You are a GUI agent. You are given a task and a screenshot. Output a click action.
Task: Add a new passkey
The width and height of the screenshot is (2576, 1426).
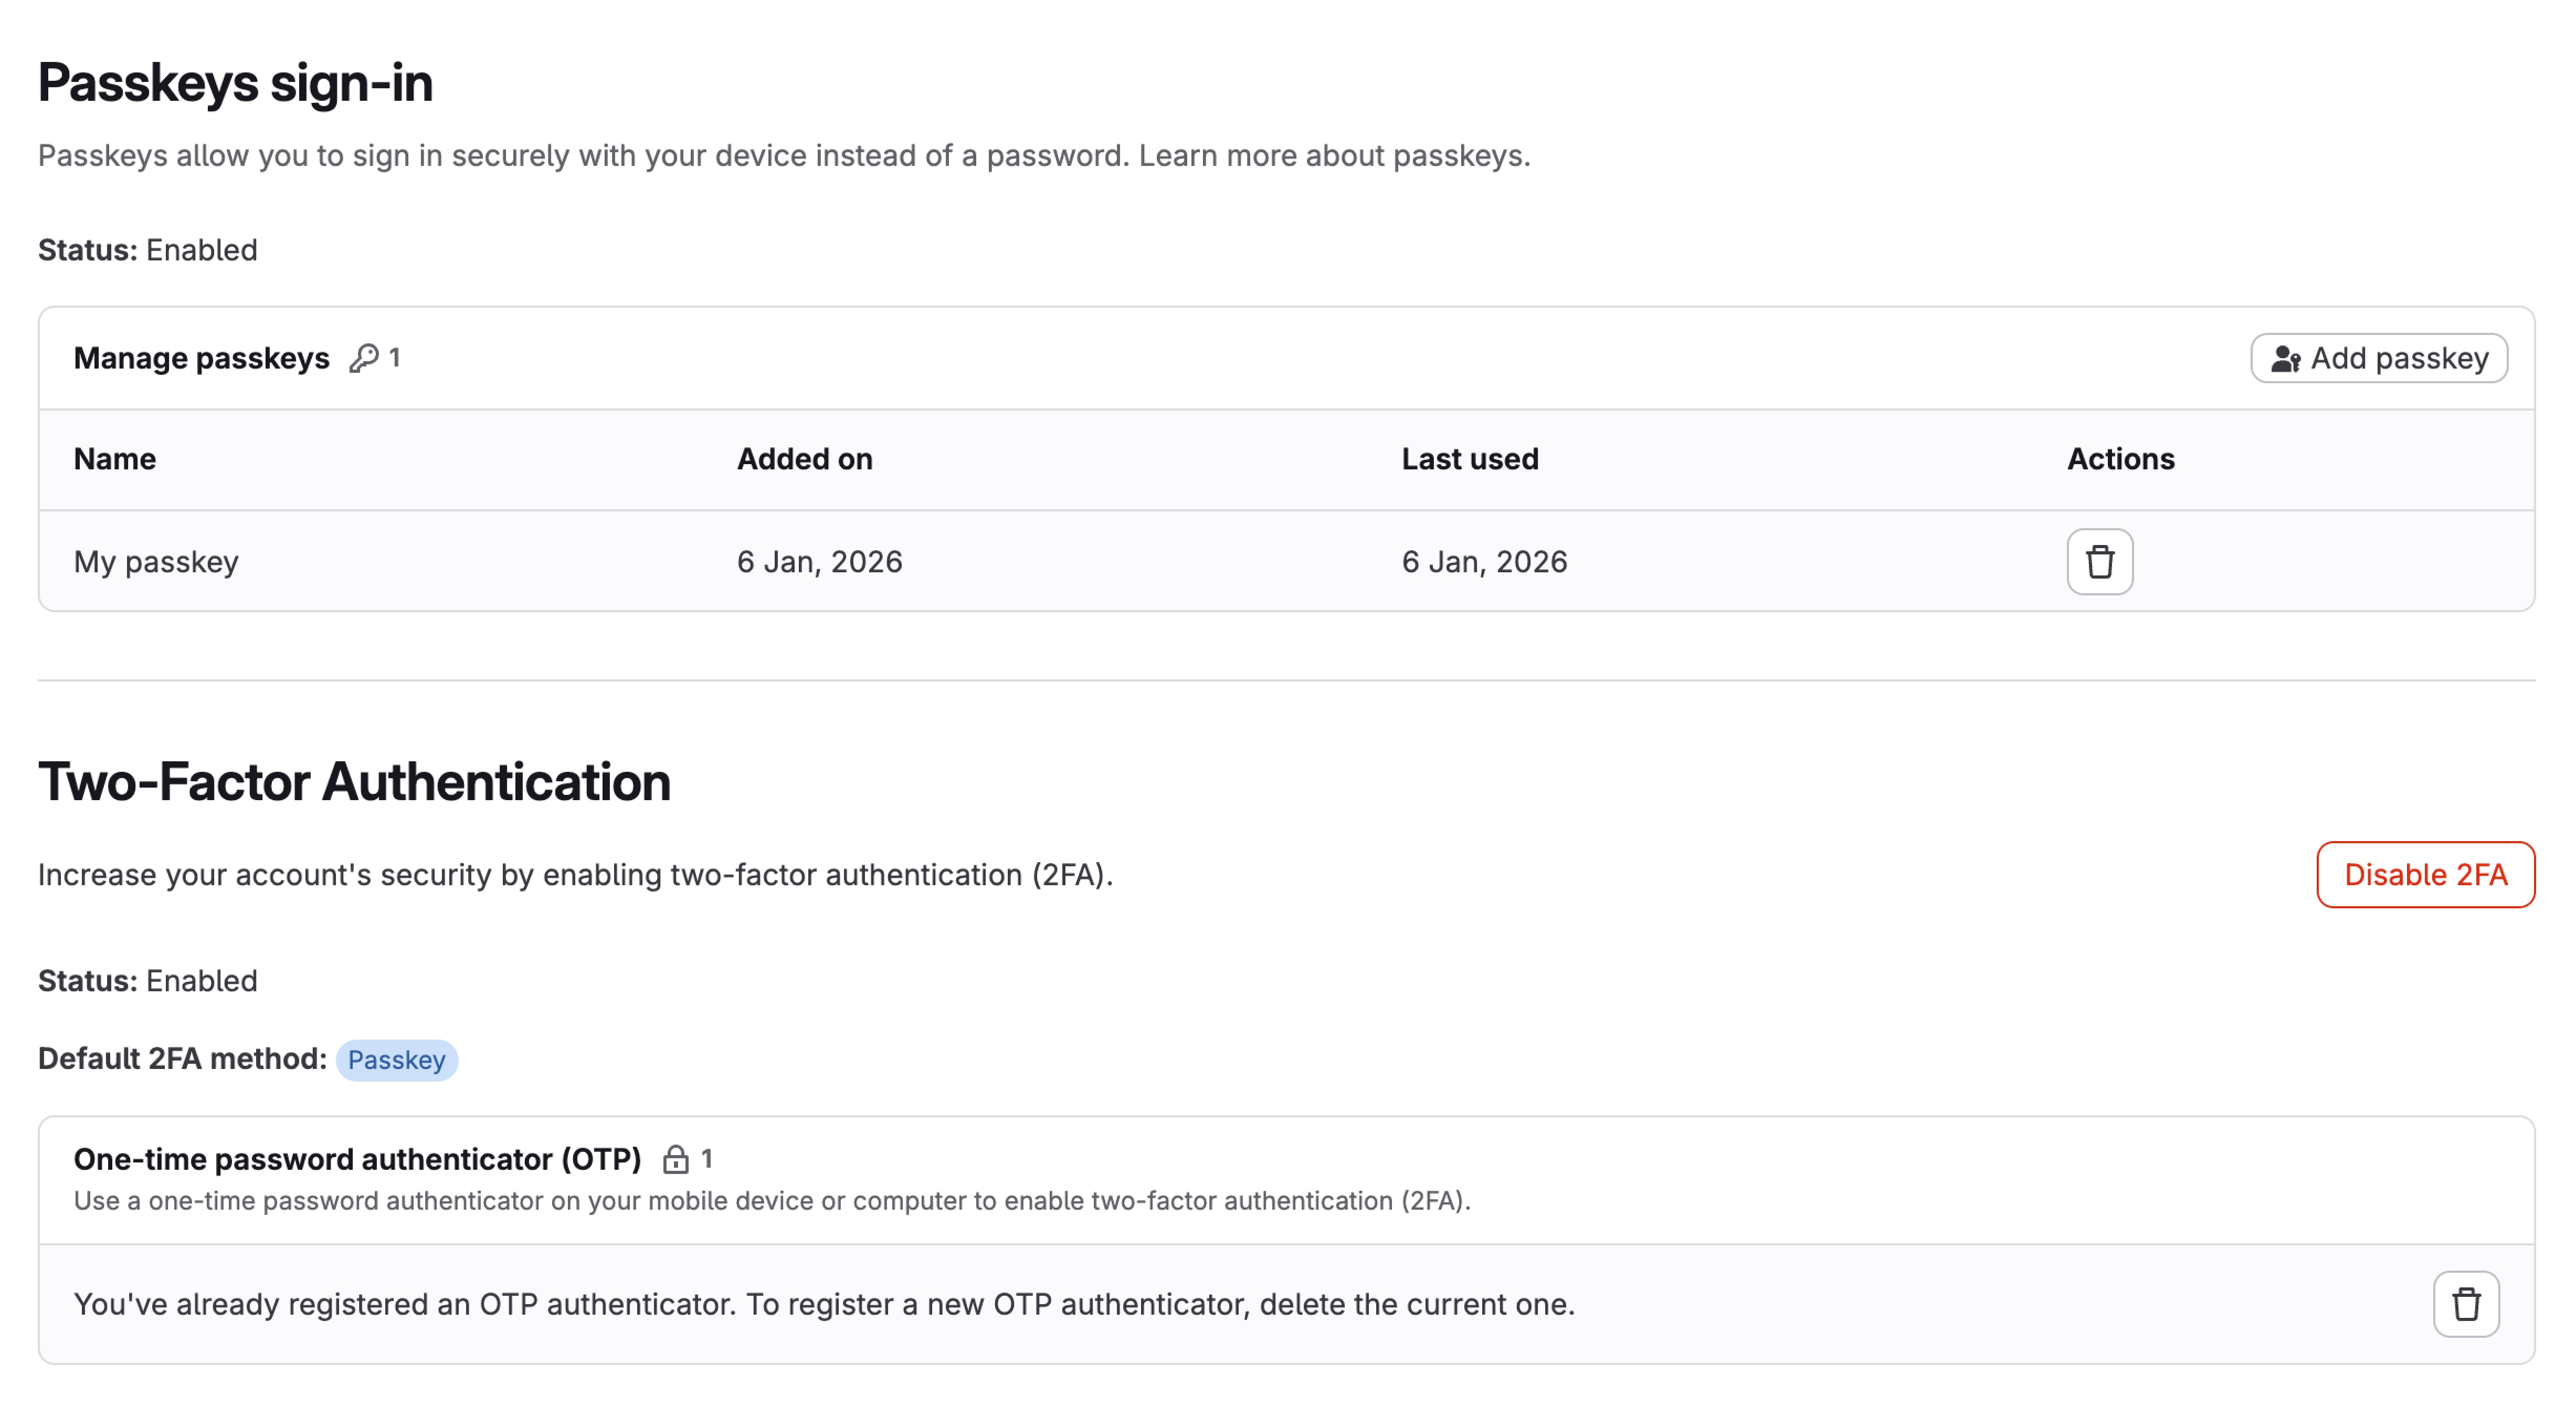[x=2378, y=357]
